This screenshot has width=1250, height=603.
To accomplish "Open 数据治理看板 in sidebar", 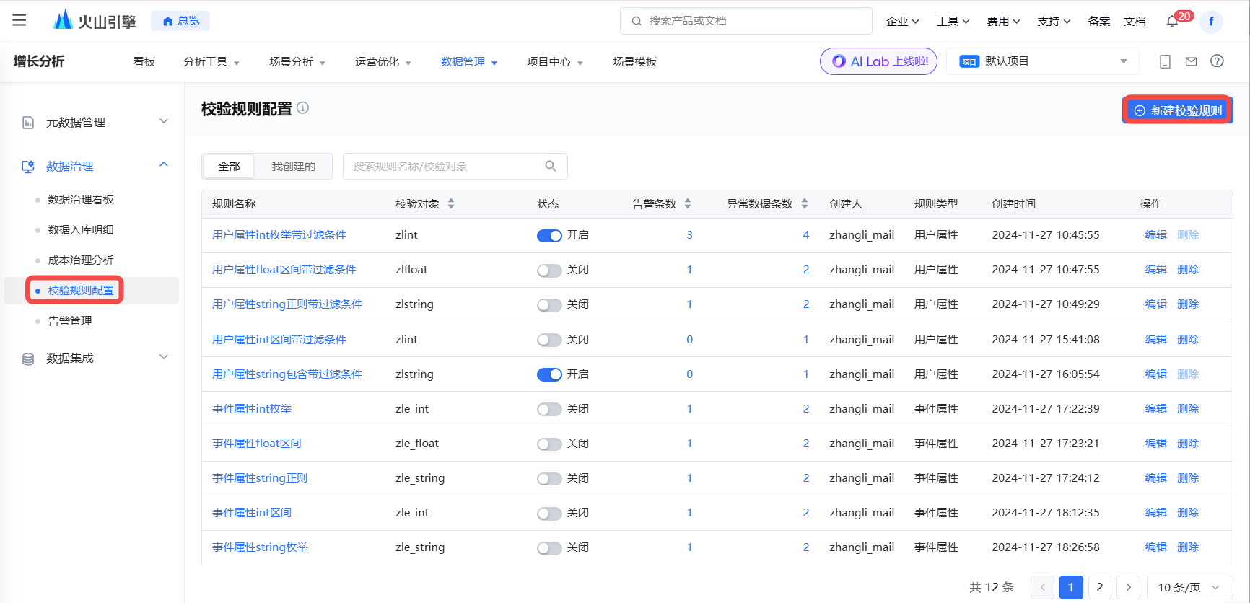I will click(81, 200).
